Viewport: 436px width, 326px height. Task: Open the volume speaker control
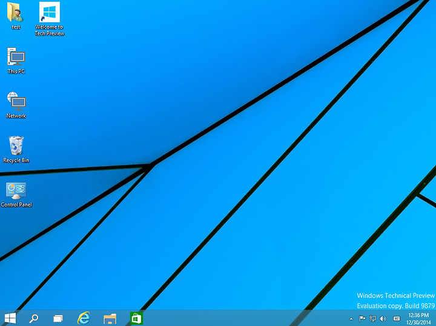(383, 319)
